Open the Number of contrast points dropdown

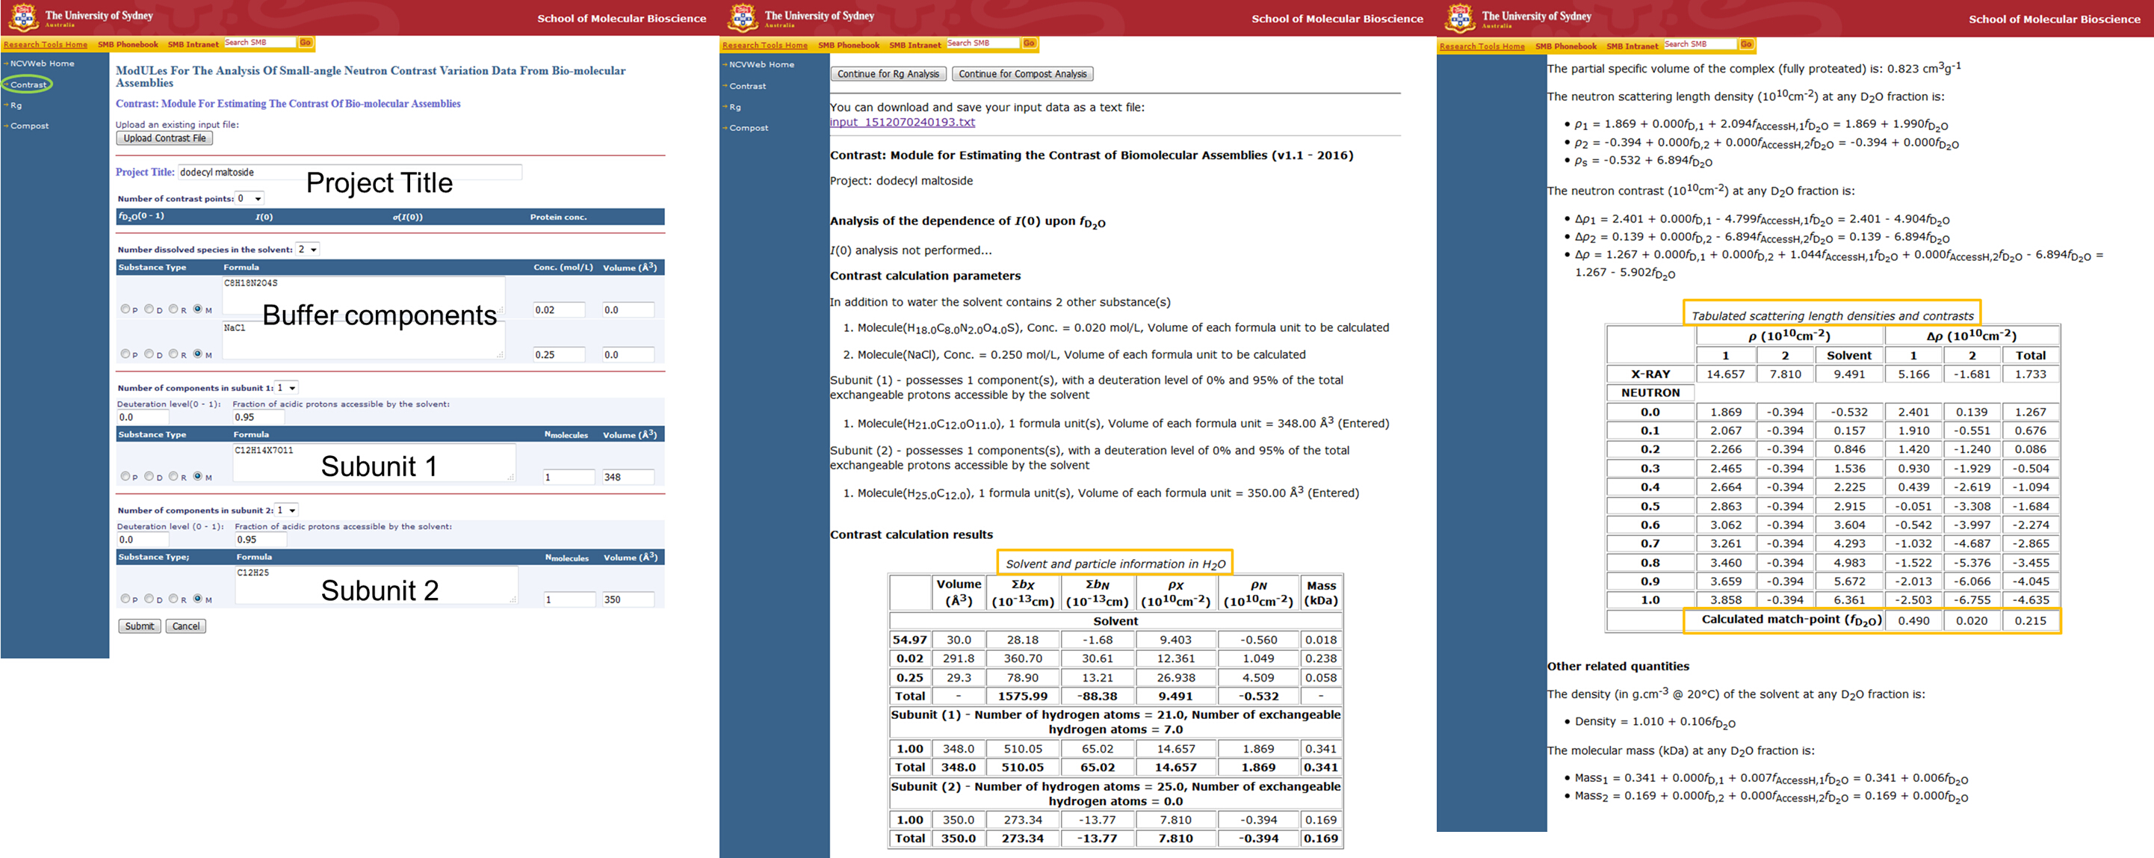coord(250,198)
